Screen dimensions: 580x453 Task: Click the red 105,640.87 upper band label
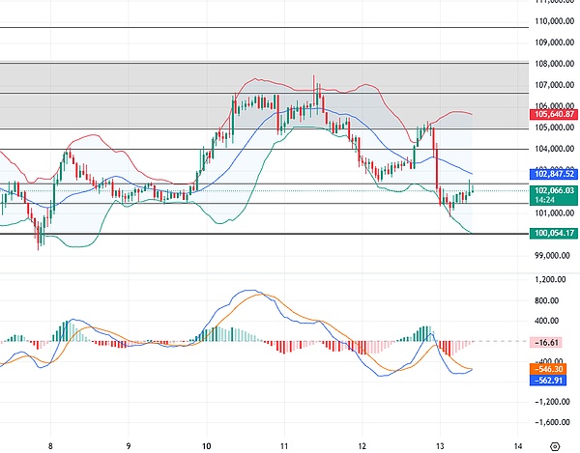click(553, 115)
